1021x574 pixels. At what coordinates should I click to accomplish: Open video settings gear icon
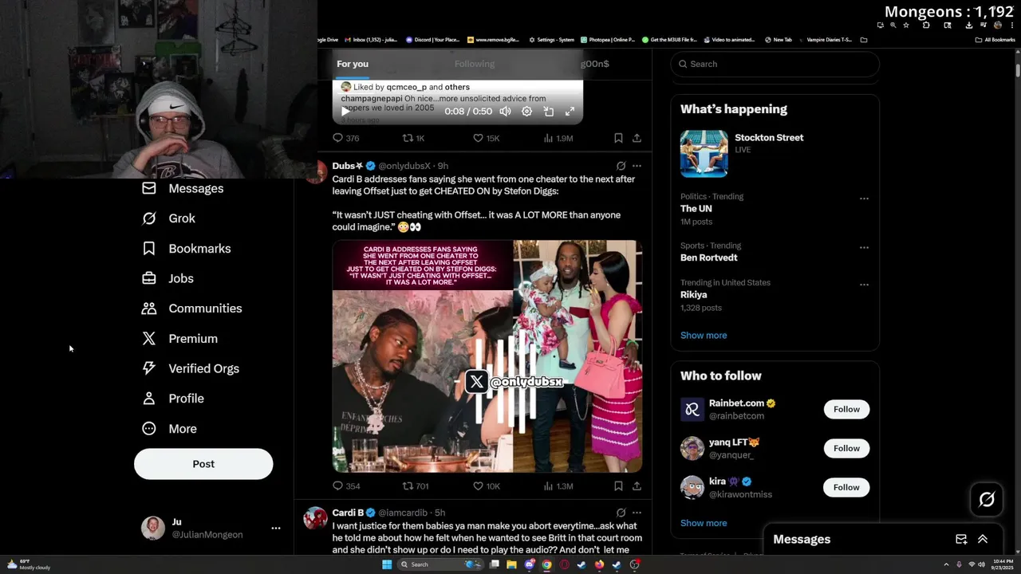pyautogui.click(x=526, y=112)
